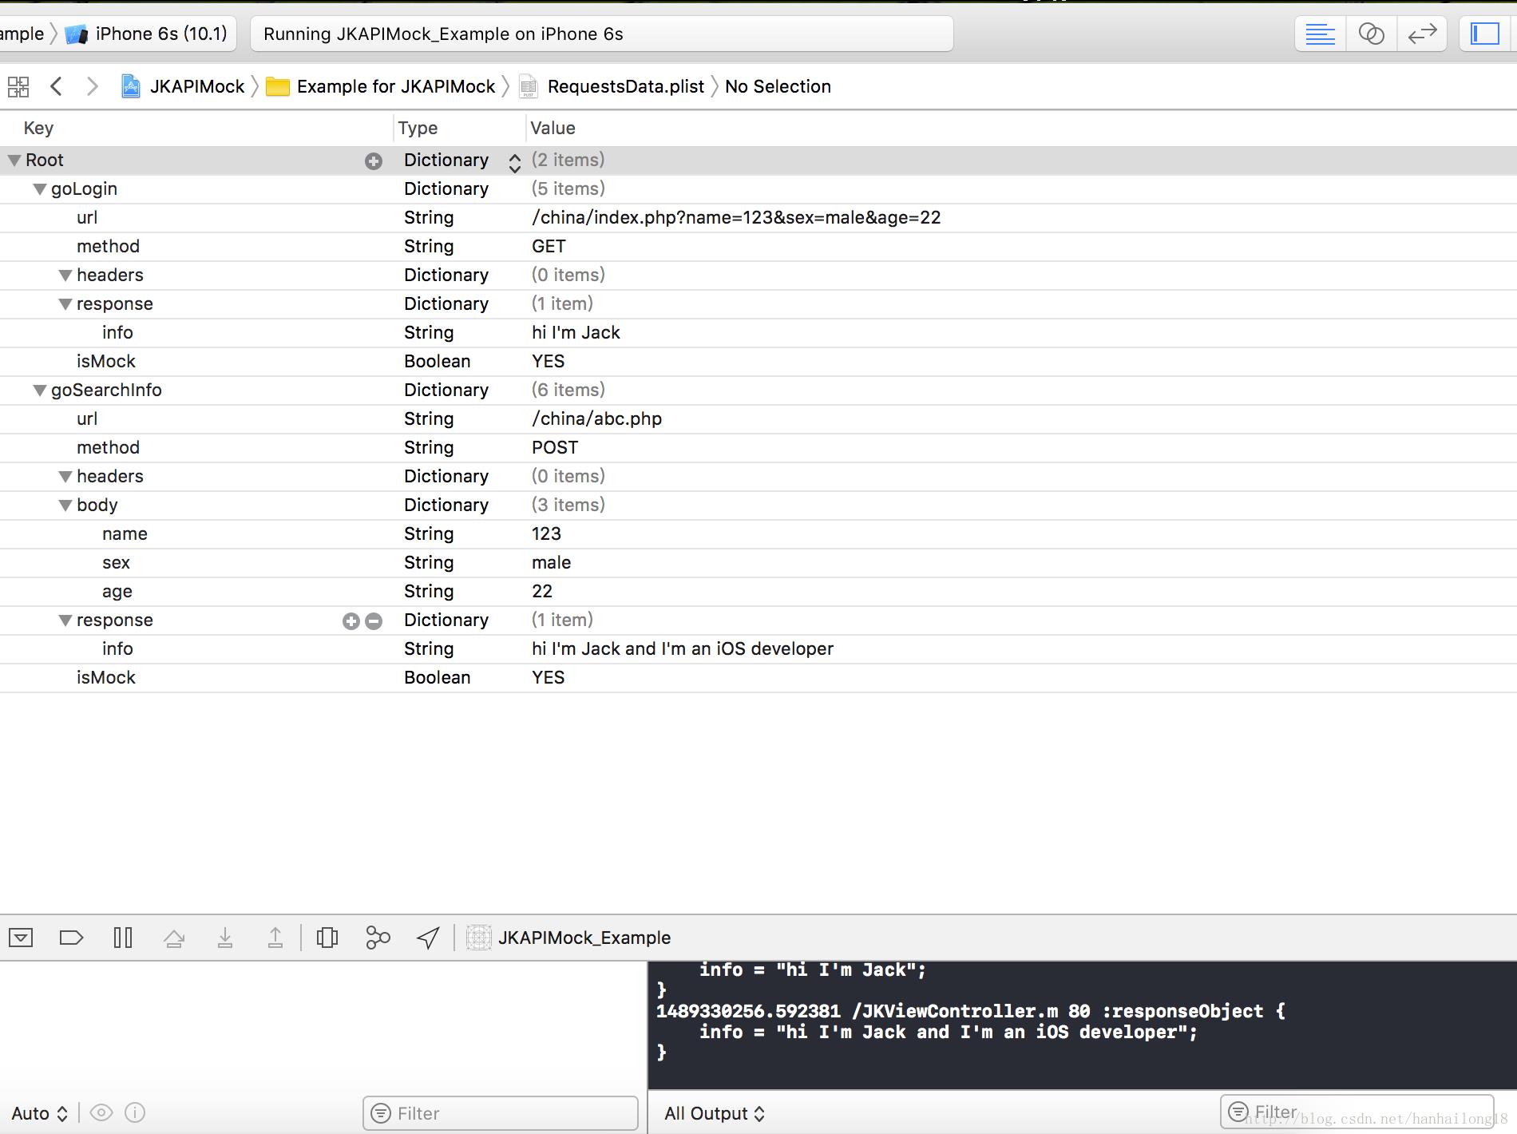Select RequestsData.plist in jump bar
Image resolution: width=1517 pixels, height=1134 pixels.
612,86
